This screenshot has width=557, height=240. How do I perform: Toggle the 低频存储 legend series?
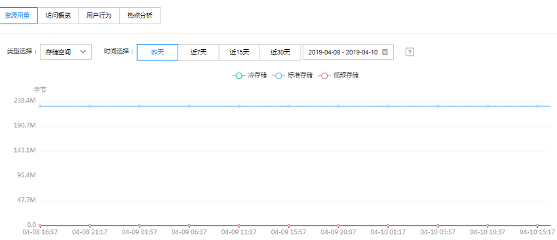point(338,75)
